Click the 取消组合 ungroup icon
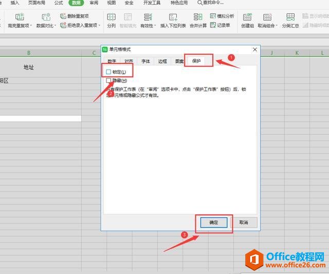Screen dimensions: 329x274 pyautogui.click(x=267, y=17)
